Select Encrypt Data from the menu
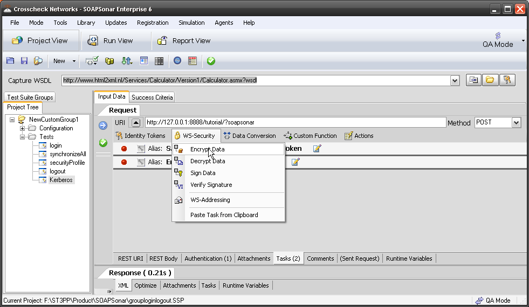The height and width of the screenshot is (307, 529). [x=229, y=149]
